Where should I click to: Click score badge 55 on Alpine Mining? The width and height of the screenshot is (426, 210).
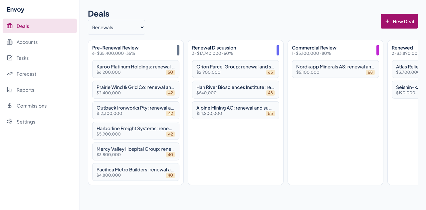(270, 113)
